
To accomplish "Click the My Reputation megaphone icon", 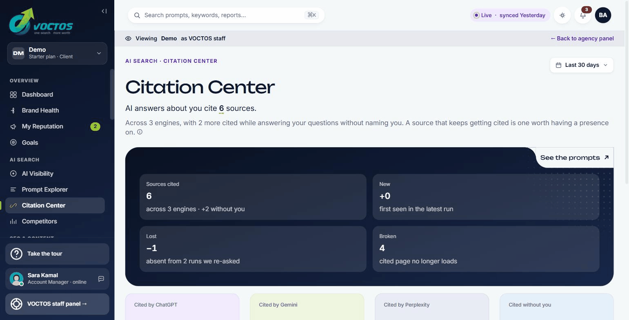I will point(13,126).
